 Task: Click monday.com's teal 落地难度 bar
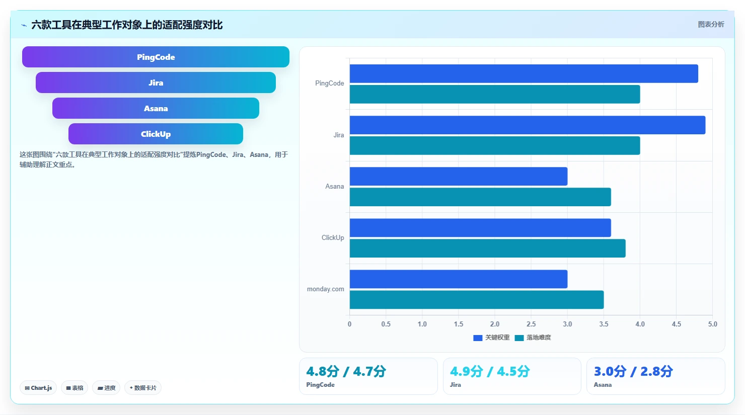477,300
